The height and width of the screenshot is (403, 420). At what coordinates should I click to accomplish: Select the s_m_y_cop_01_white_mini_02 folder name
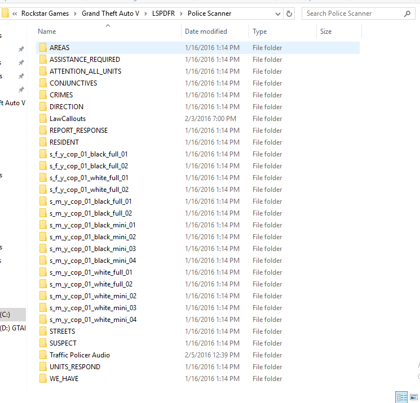pos(93,296)
